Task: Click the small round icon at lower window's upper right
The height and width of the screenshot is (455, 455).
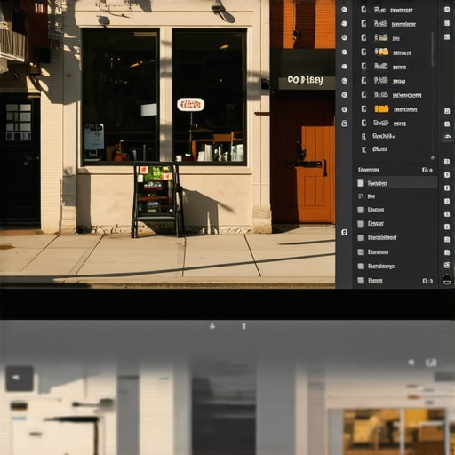Action: click(x=411, y=362)
